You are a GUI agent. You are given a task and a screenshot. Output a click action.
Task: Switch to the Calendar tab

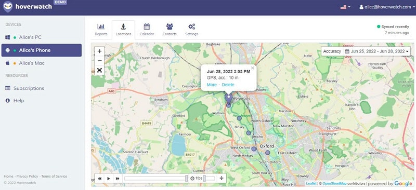point(147,30)
